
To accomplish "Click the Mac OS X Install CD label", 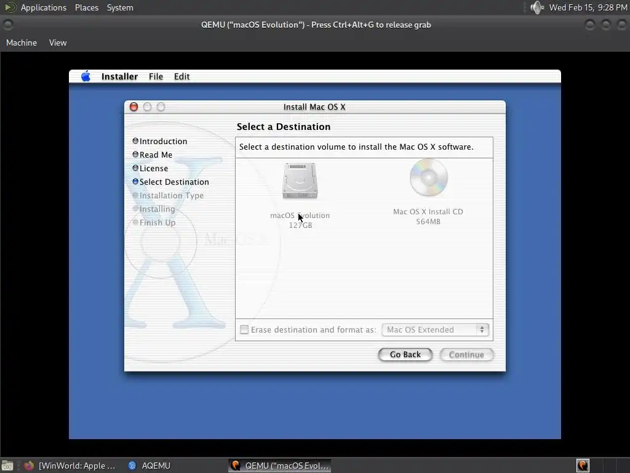I will (428, 212).
